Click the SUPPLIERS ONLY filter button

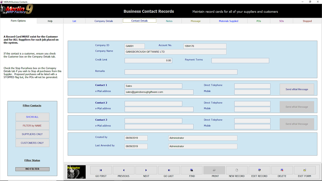(x=33, y=134)
